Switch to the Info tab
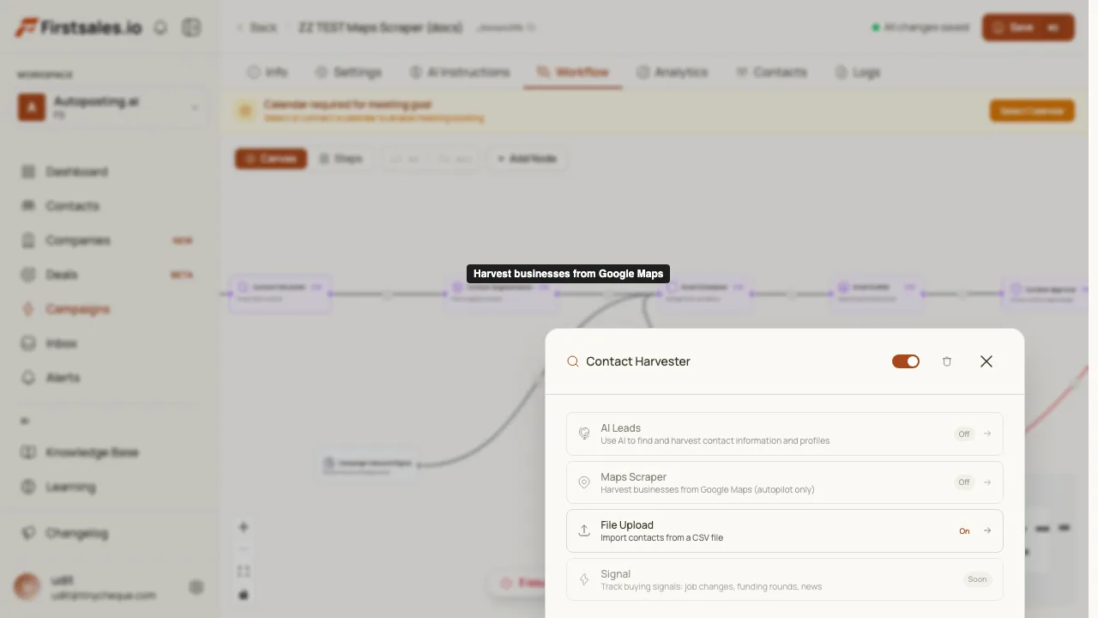 pyautogui.click(x=267, y=72)
